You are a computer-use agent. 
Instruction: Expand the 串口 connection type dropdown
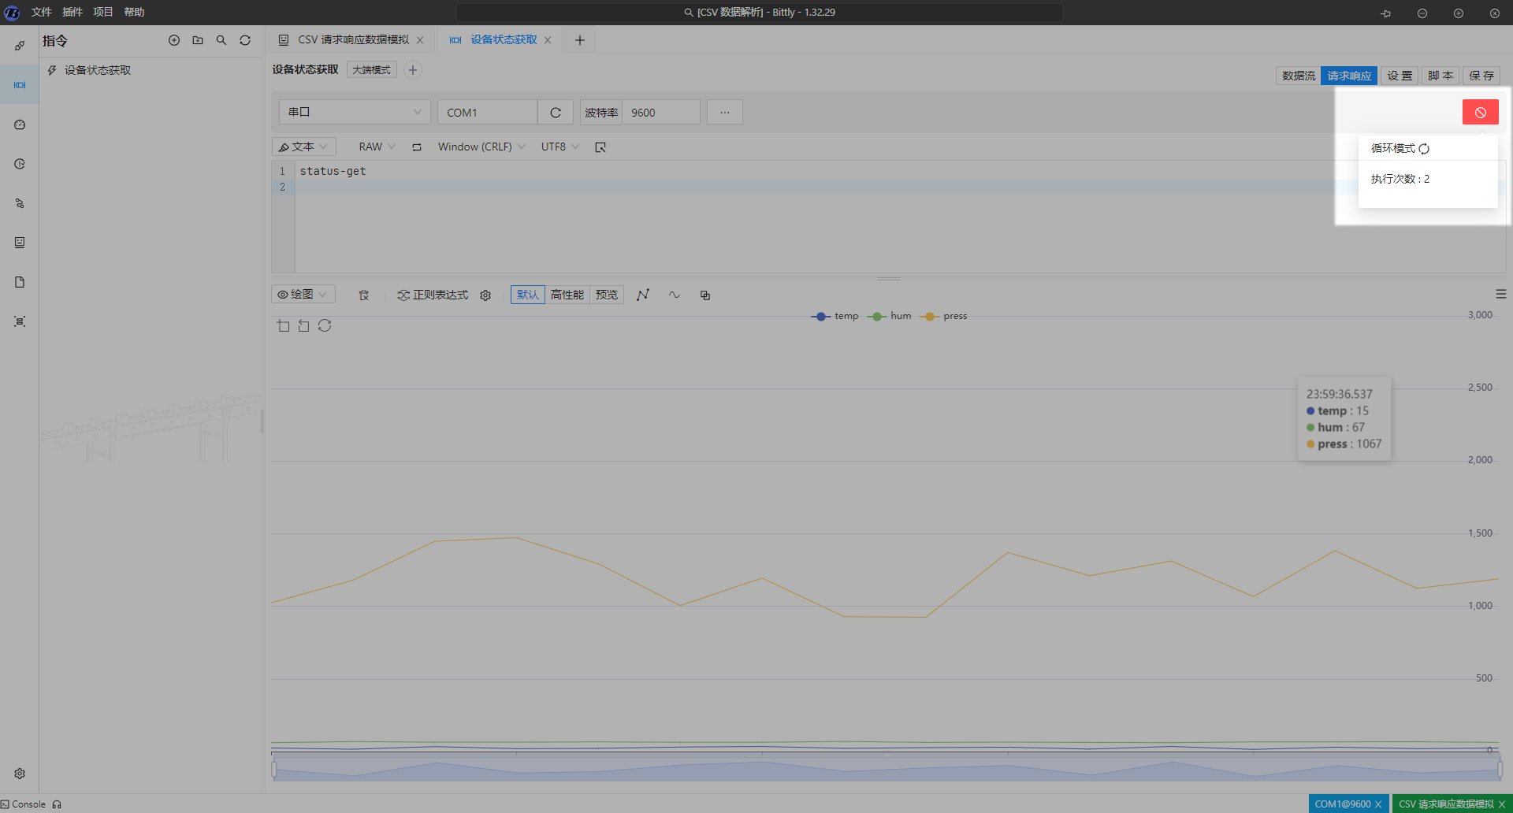(355, 113)
